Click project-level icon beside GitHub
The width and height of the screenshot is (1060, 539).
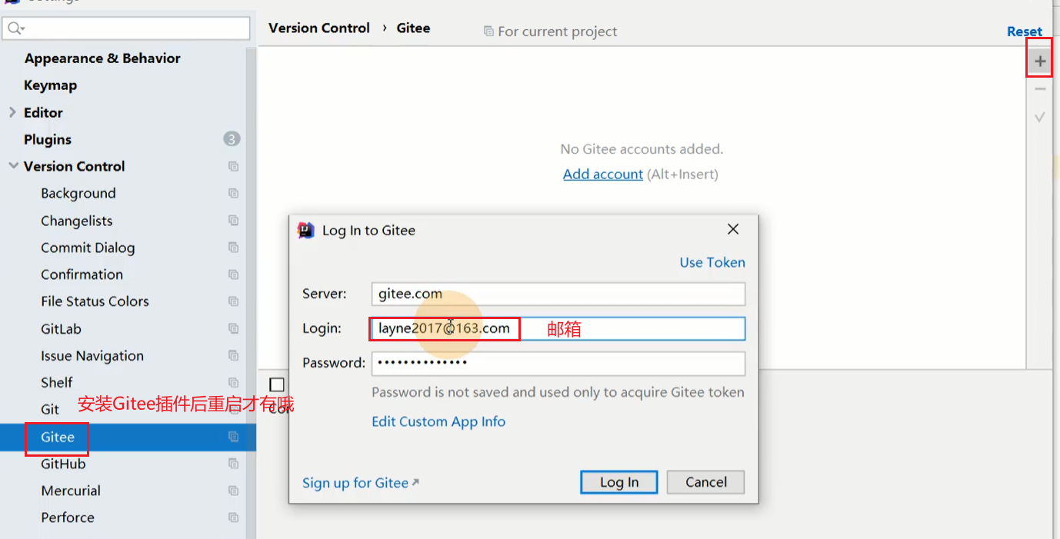tap(233, 464)
